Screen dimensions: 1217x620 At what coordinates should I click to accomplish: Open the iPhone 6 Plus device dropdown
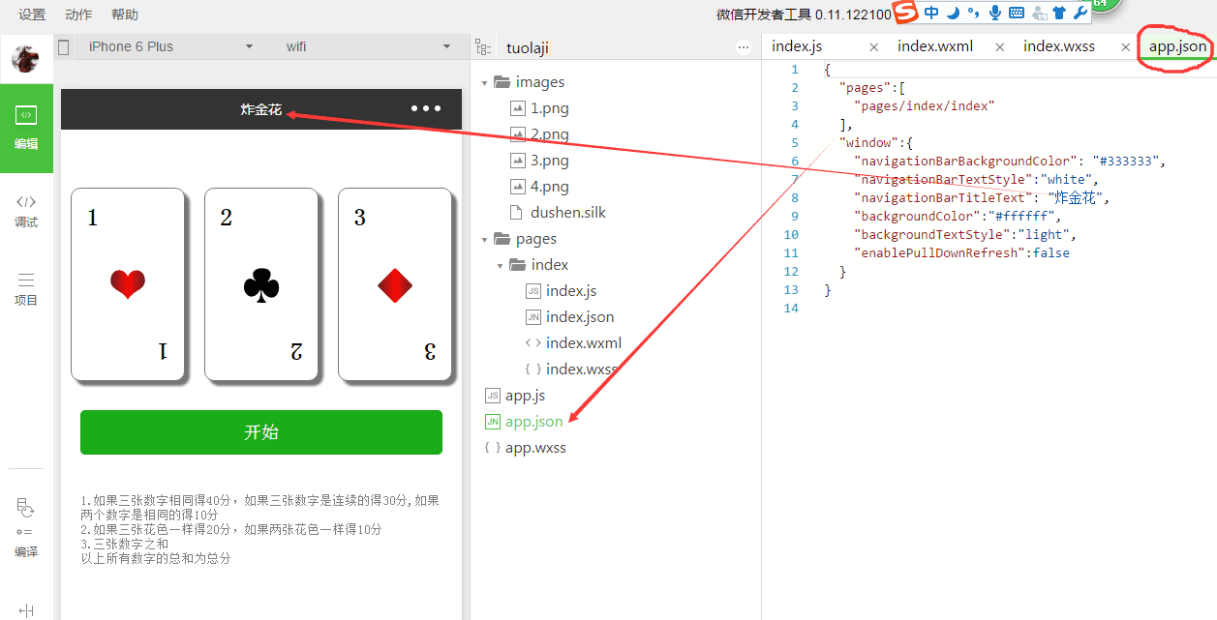[x=170, y=46]
